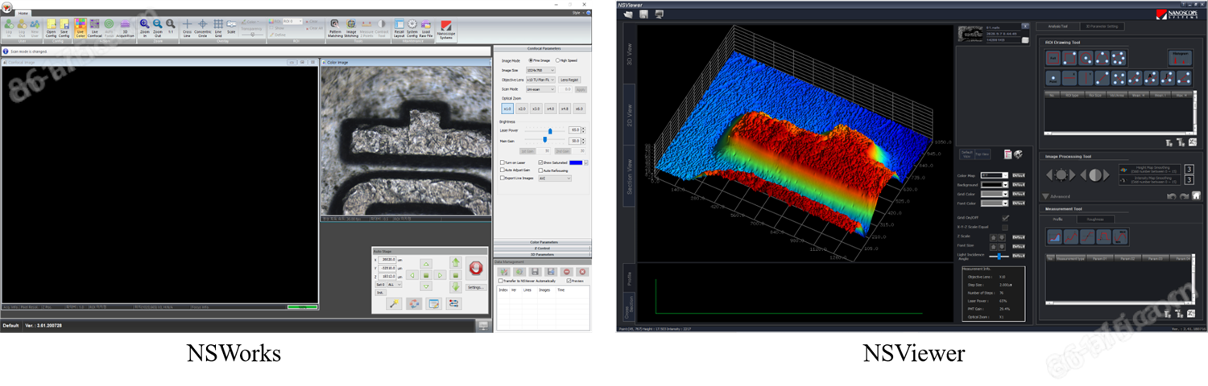Toggle Auto Refocusing checkbox
Viewport: 1208px width, 386px height.
(541, 170)
